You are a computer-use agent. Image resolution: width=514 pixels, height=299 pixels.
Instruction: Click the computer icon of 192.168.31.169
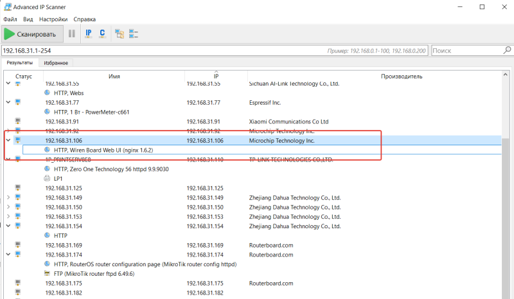[x=18, y=245]
